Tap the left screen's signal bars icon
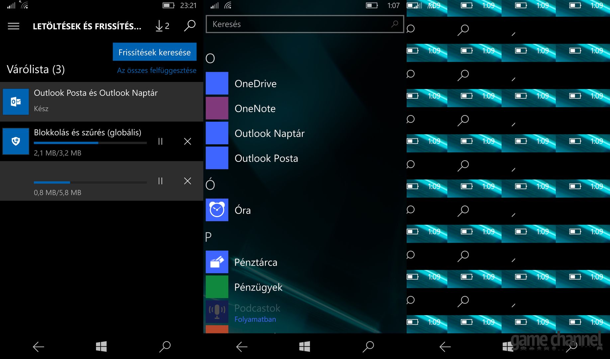This screenshot has height=359, width=610. (11, 5)
